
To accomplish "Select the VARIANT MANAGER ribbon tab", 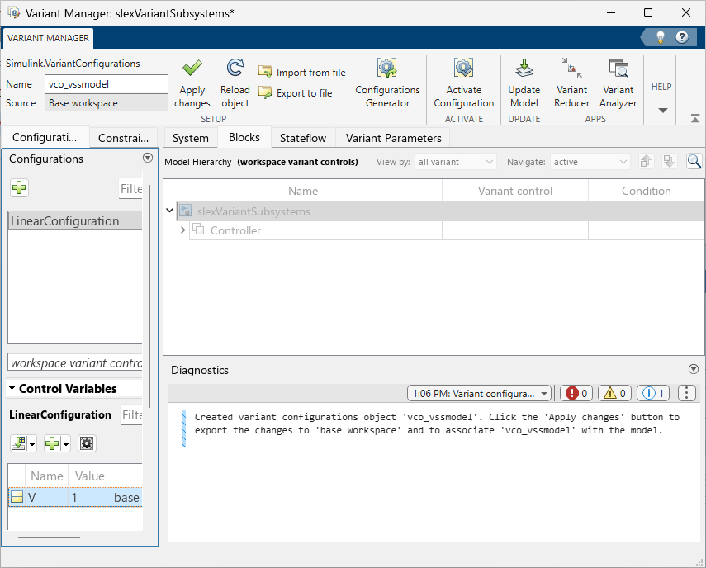I will (x=48, y=38).
